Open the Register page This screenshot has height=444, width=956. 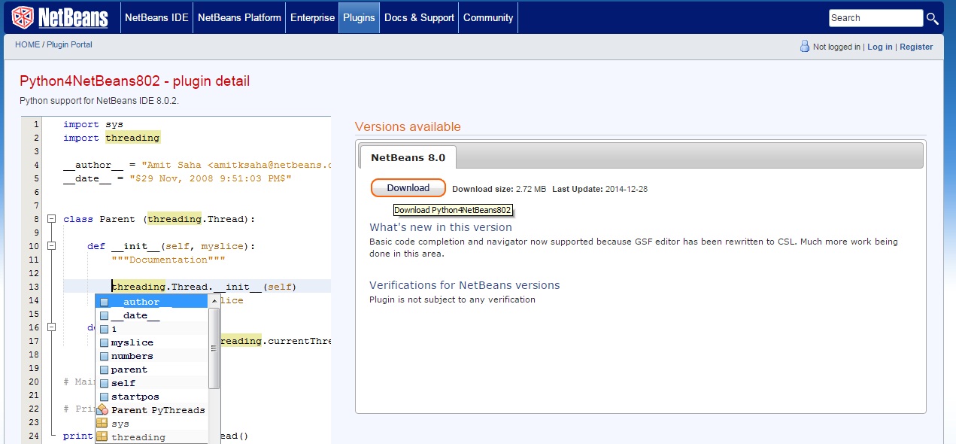pos(916,46)
